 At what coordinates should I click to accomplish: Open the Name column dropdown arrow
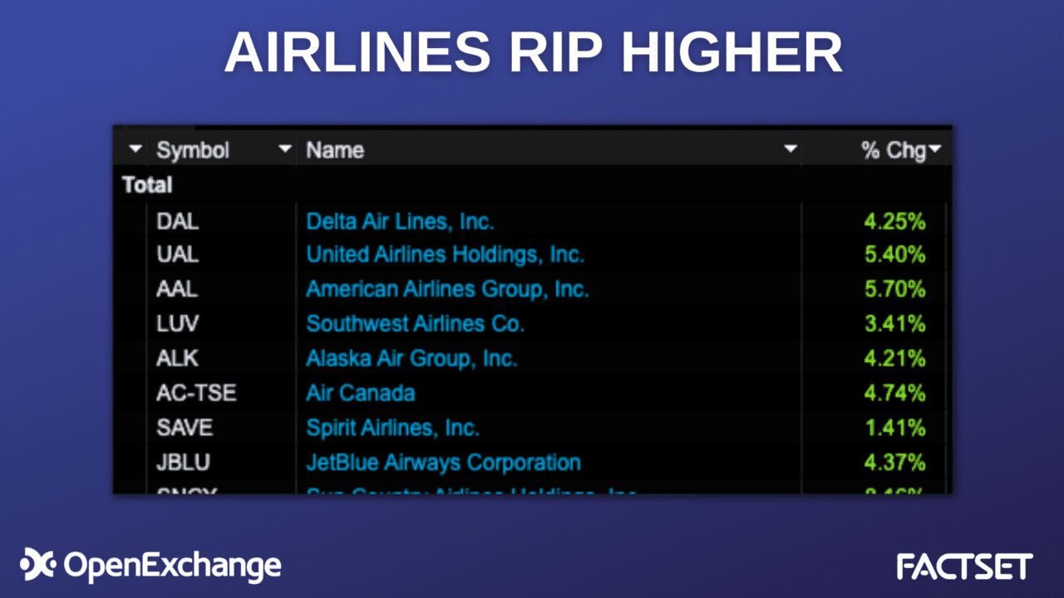(790, 150)
